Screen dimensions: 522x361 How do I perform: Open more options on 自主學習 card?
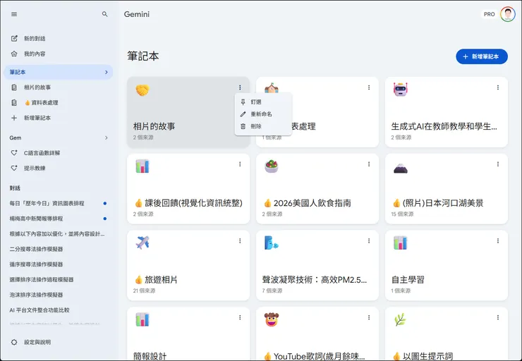(498, 241)
